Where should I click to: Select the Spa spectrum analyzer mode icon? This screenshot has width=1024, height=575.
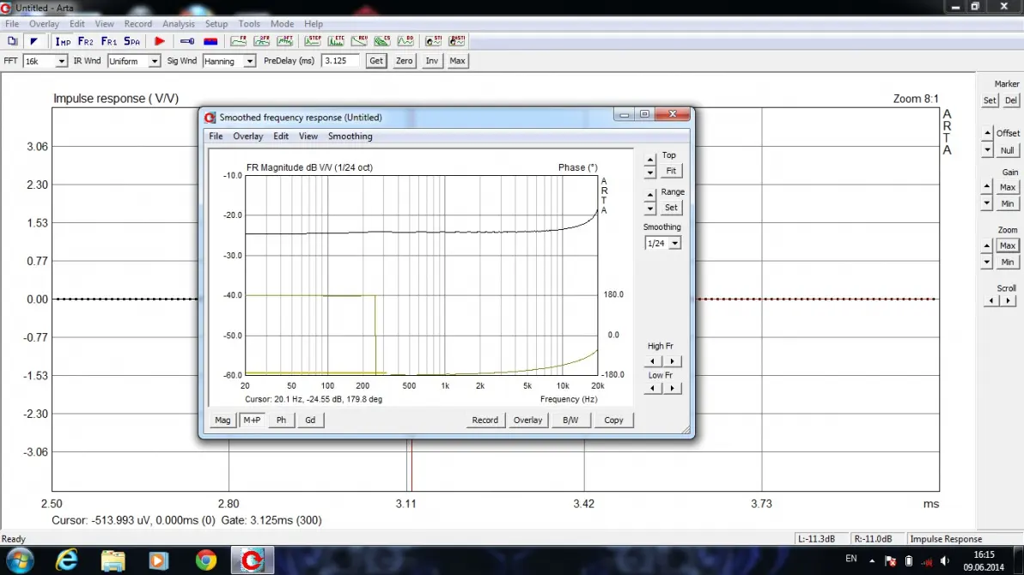point(131,41)
